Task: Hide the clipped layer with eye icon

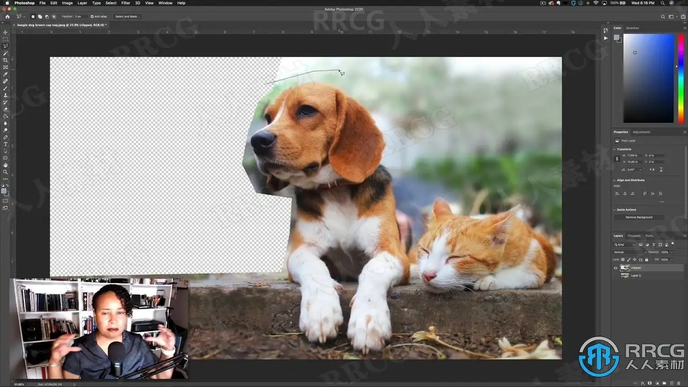Action: [x=616, y=268]
